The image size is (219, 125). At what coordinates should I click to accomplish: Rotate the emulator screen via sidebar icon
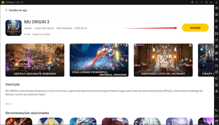[x=216, y=78]
